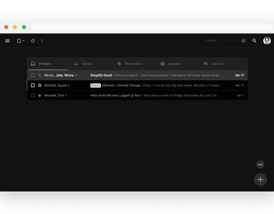Go to the newer page arrow

click(225, 41)
